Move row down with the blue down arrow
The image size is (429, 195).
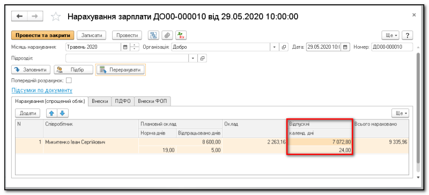(62, 113)
